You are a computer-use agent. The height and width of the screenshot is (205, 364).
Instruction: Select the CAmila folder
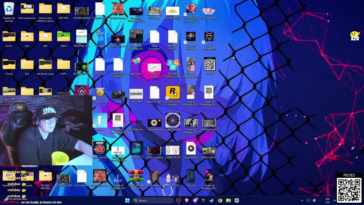coord(9,67)
